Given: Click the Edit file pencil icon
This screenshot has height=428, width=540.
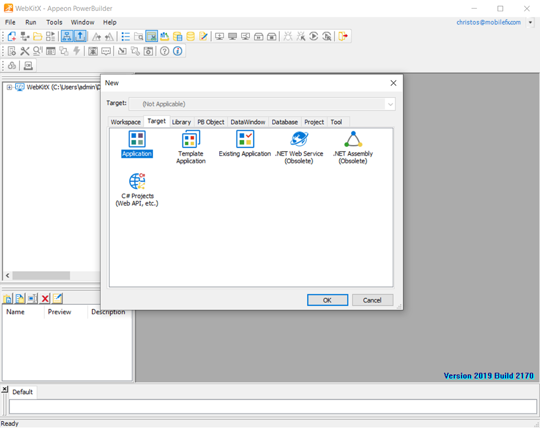Looking at the screenshot, I should pos(203,36).
